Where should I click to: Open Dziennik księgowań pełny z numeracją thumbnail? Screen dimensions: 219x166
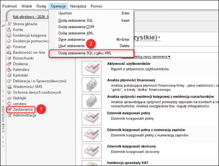pos(92,134)
